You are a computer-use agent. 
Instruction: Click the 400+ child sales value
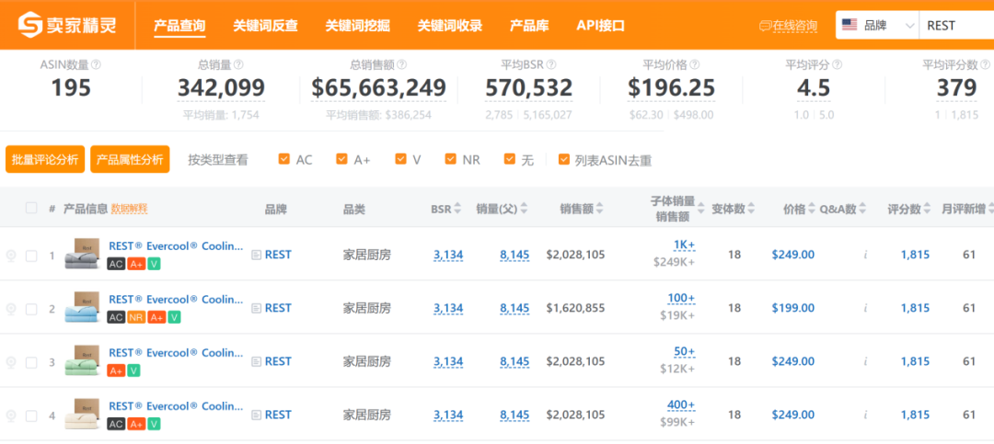coord(681,405)
